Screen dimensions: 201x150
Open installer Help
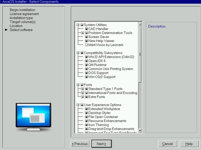189,144
